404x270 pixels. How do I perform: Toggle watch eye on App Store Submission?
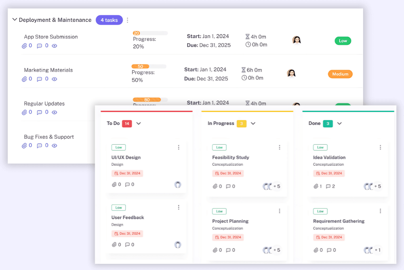(x=55, y=46)
